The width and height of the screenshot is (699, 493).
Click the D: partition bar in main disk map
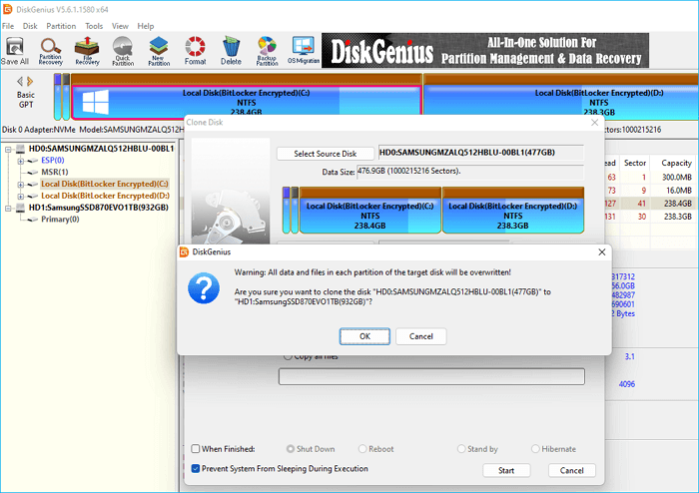[561, 97]
